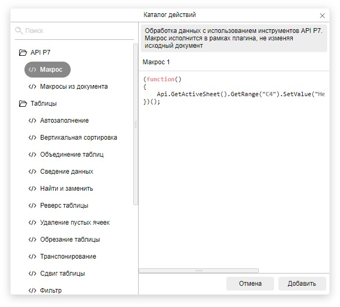Collapse the API P7 folder

click(x=23, y=53)
